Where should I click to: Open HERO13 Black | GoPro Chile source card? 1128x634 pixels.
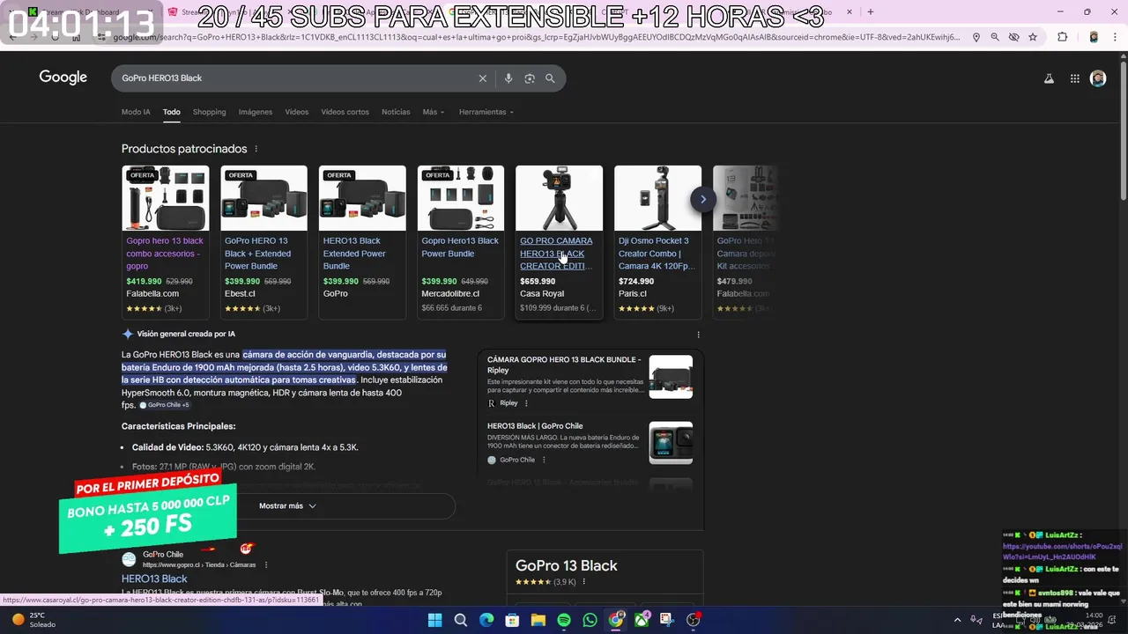(535, 426)
